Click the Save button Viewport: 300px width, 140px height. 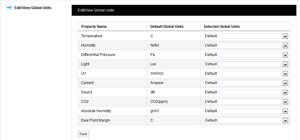click(83, 134)
